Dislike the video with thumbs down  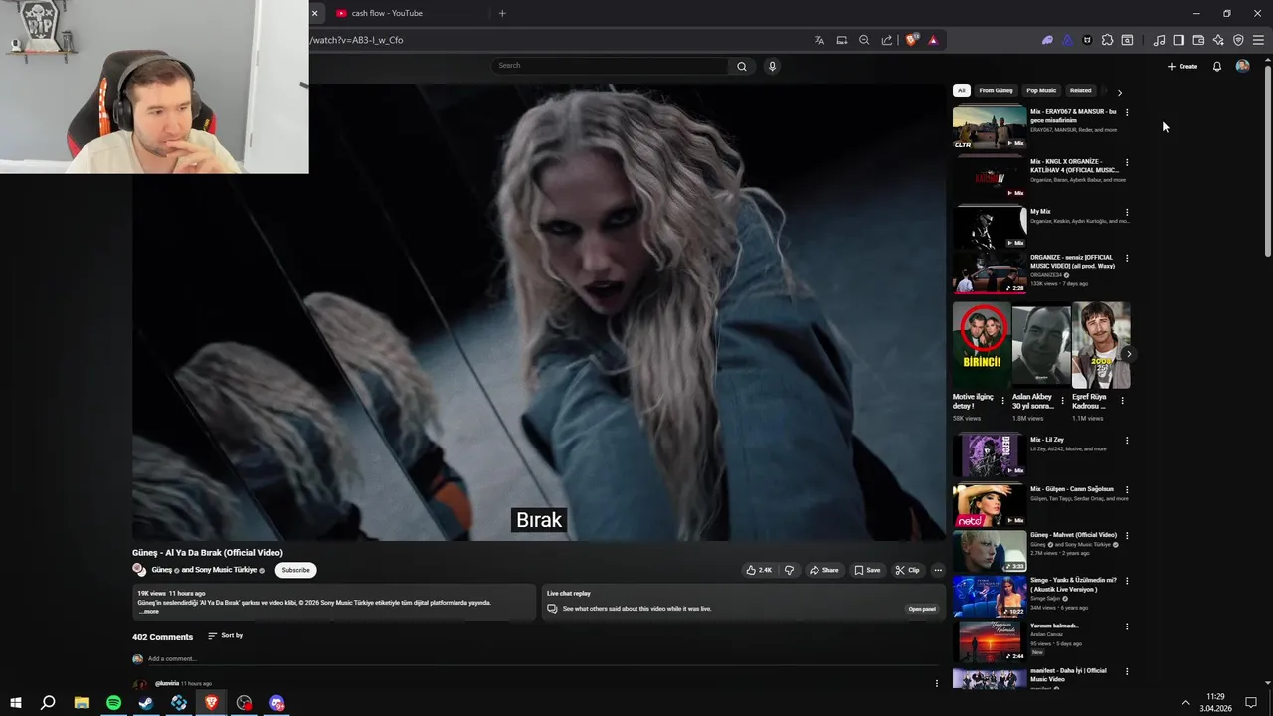point(789,570)
